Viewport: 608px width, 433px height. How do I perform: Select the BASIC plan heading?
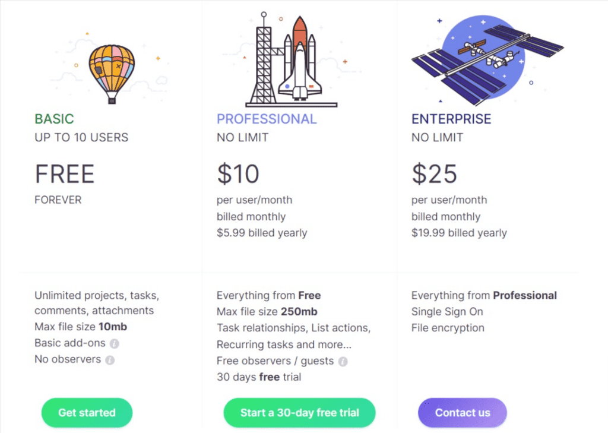[x=54, y=119]
